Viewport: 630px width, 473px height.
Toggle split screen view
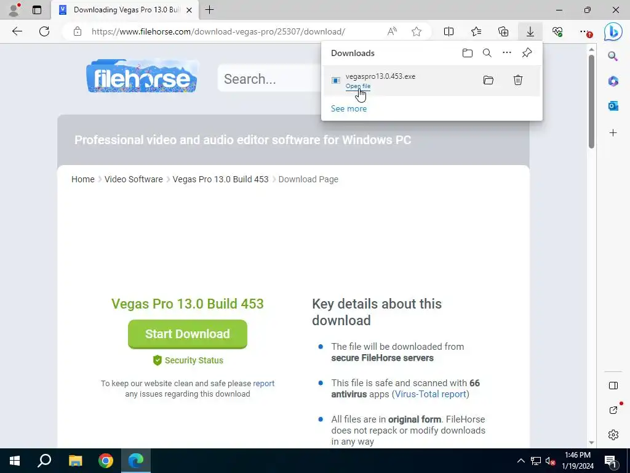[449, 31]
